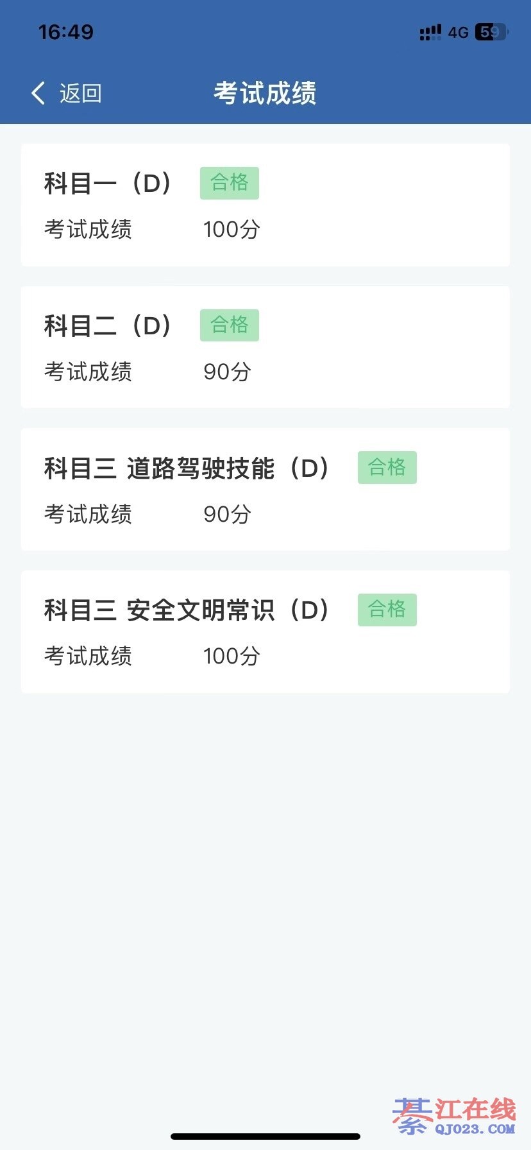
Task: Tap the 合格 badge for 安全文明常识
Action: 387,610
